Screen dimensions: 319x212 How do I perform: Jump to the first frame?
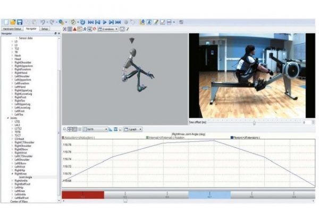[x=91, y=22]
